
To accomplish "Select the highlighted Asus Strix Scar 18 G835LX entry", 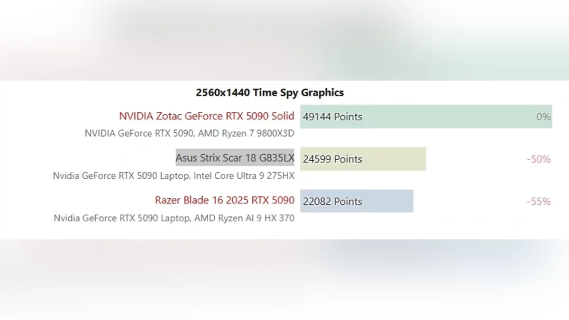I will tap(235, 158).
